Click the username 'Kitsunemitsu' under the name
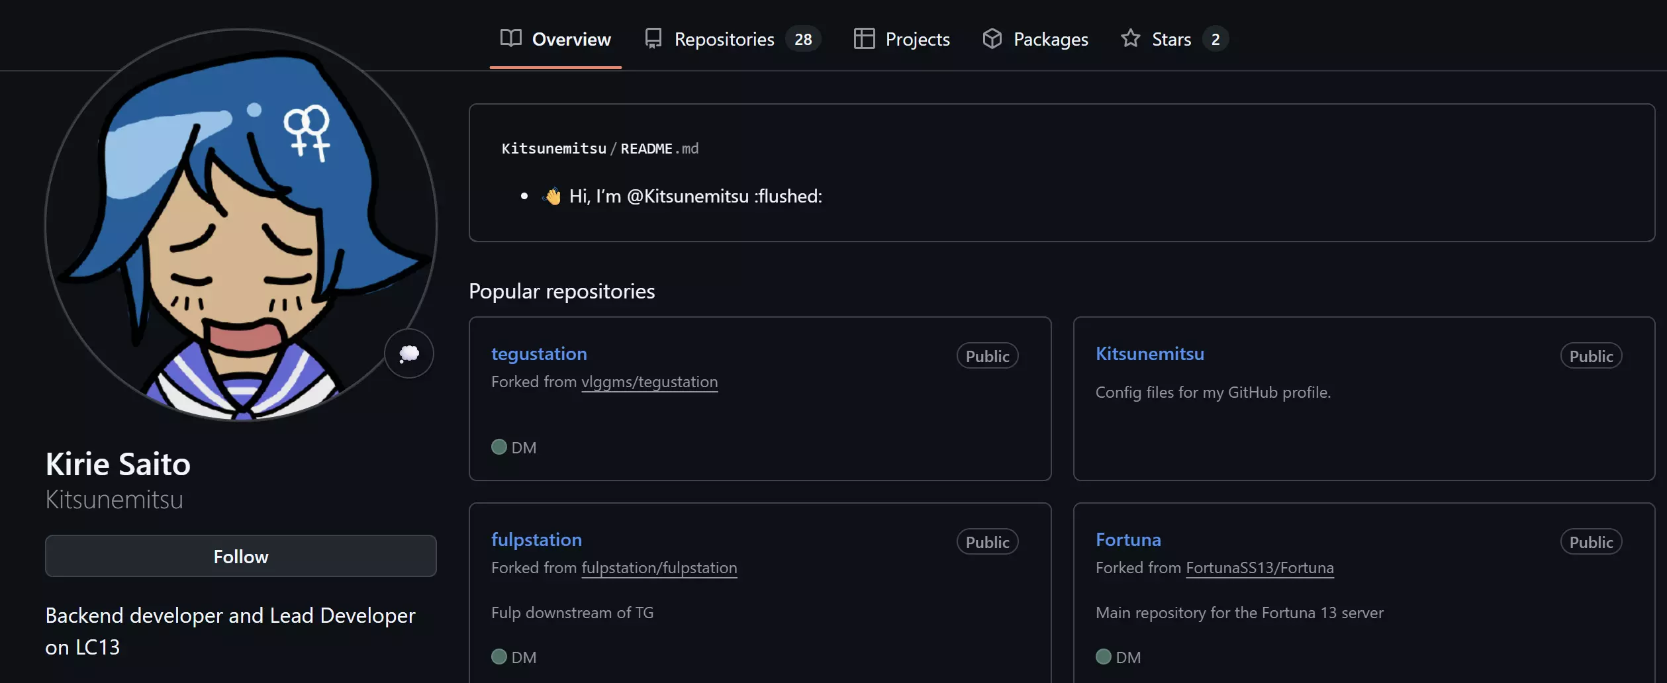The height and width of the screenshot is (683, 1667). pos(115,500)
